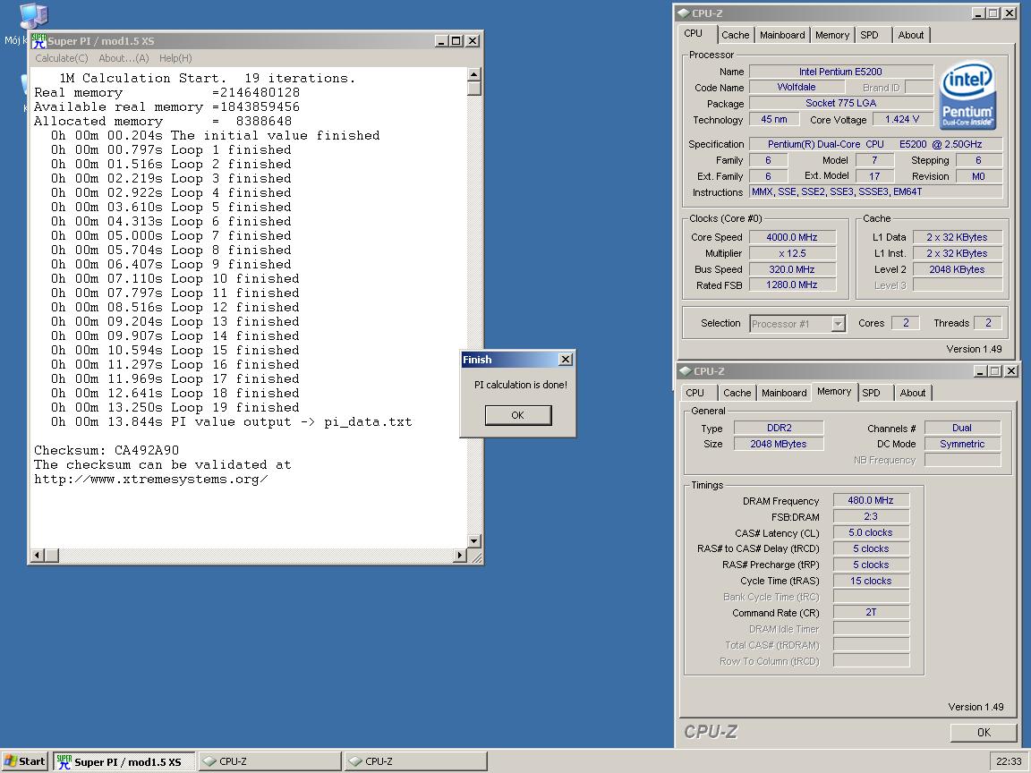Click Super PI horizontal scrollbar left arrow
Screen dimensions: 1031x773
pos(38,556)
